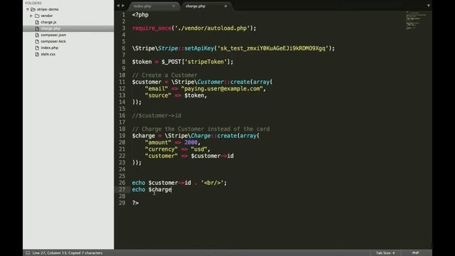Open style.css from the sidebar

48,54
